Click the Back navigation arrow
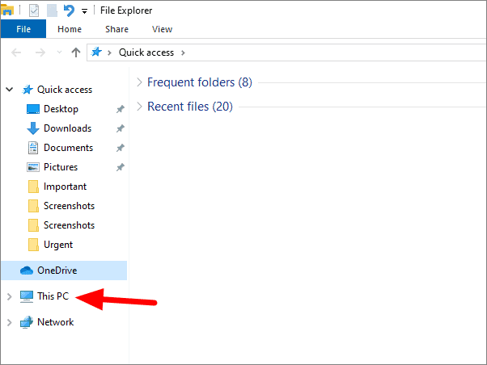The width and height of the screenshot is (487, 365). 16,52
